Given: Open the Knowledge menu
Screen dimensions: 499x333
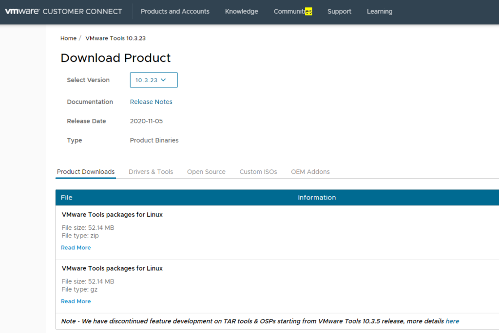Looking at the screenshot, I should (242, 12).
